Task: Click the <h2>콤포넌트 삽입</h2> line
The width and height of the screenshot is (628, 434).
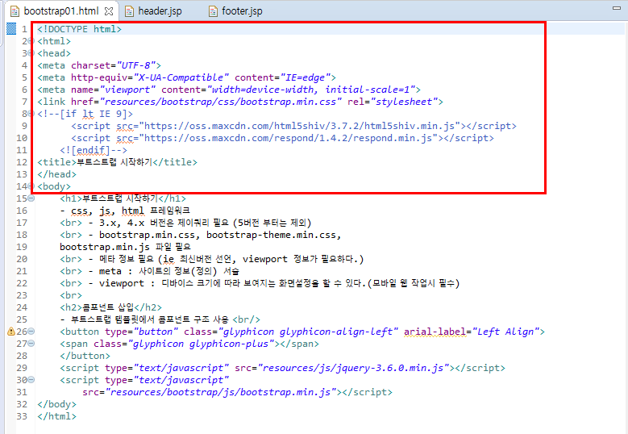Action: tap(111, 307)
